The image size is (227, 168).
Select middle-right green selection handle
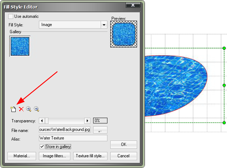coord(224,85)
